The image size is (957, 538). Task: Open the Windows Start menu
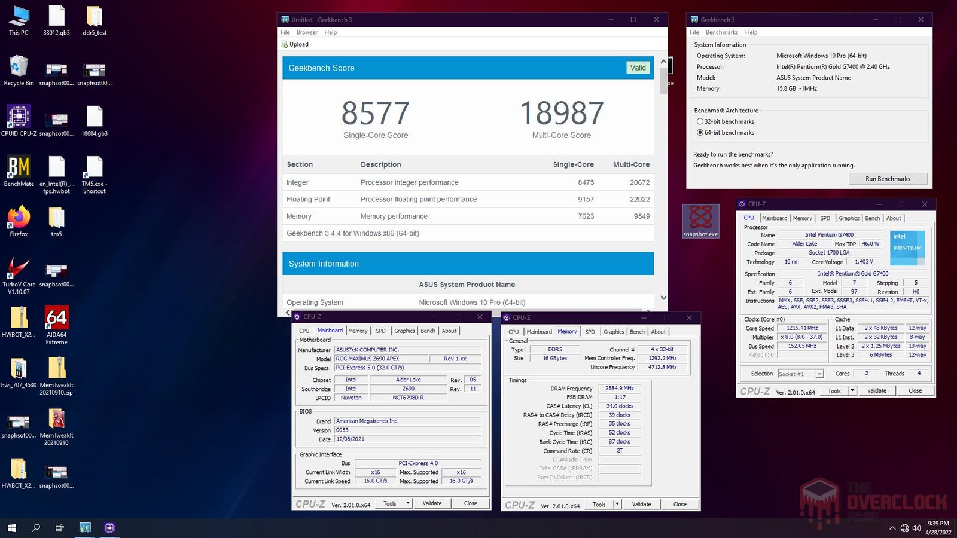pos(10,528)
